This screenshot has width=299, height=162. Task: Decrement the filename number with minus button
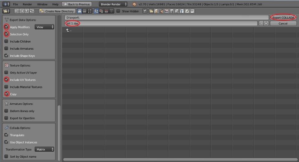click(x=261, y=23)
